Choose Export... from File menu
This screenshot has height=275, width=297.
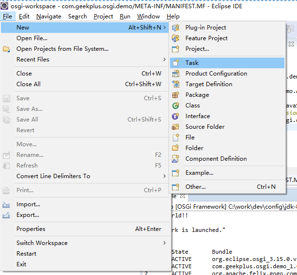click(x=85, y=215)
